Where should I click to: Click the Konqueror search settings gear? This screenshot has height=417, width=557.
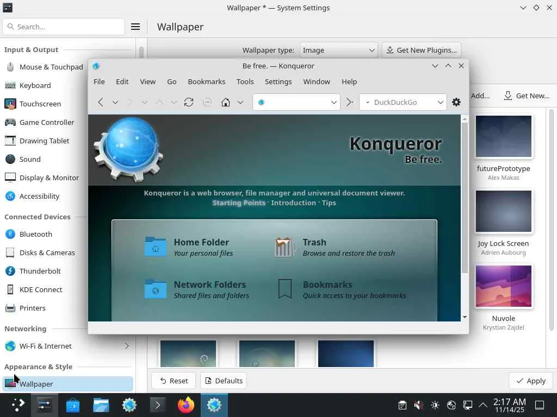coord(456,103)
